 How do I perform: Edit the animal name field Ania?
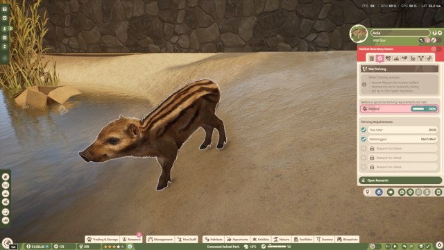pyautogui.click(x=400, y=33)
